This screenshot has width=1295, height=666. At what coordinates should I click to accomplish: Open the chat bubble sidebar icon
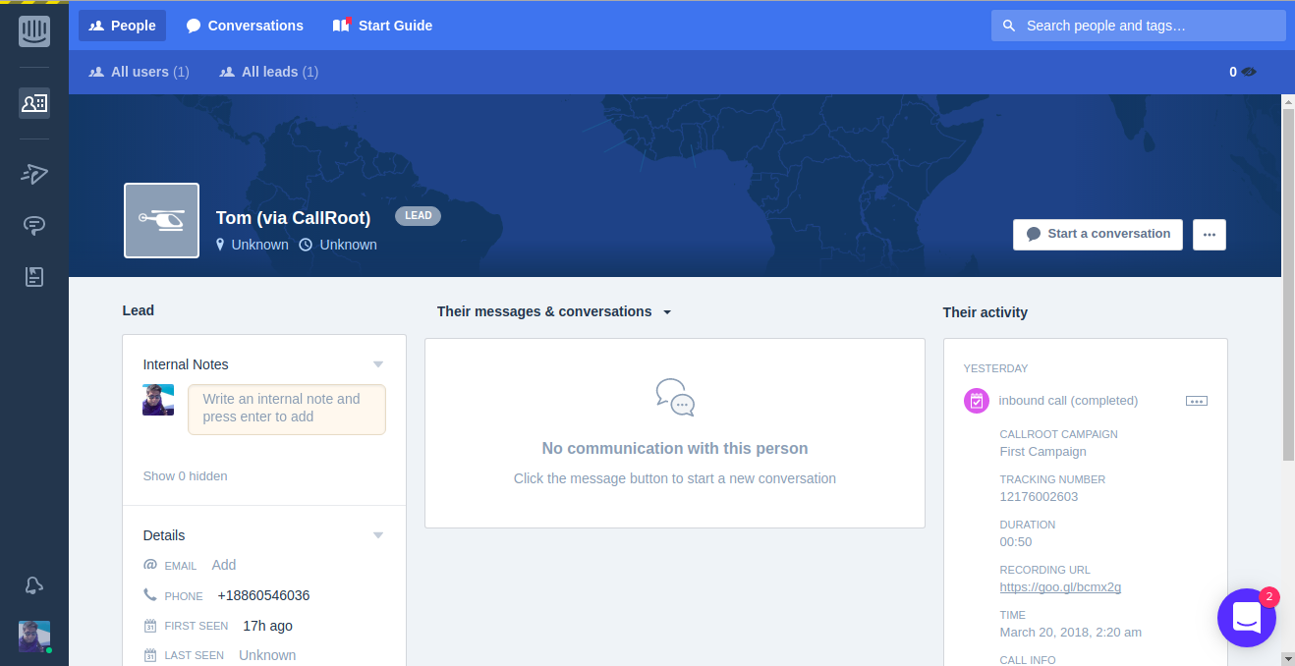[34, 226]
